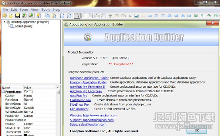Screen dimensions: 220x136
Task: Select the image picture component icon
Action: point(136,16)
